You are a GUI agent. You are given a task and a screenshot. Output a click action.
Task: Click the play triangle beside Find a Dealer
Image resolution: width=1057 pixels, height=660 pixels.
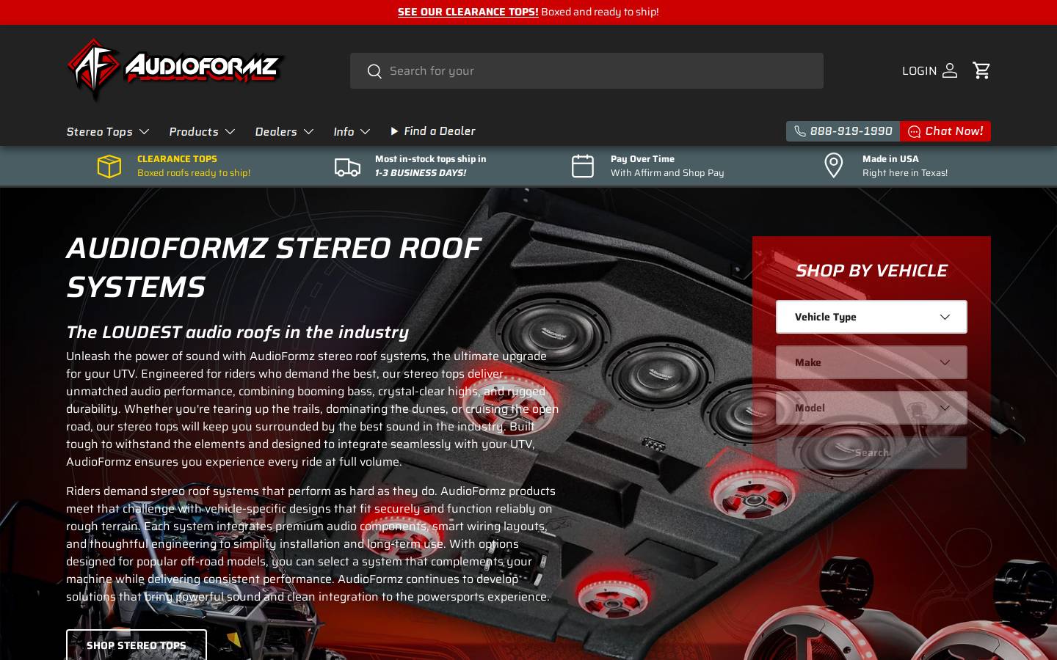394,131
